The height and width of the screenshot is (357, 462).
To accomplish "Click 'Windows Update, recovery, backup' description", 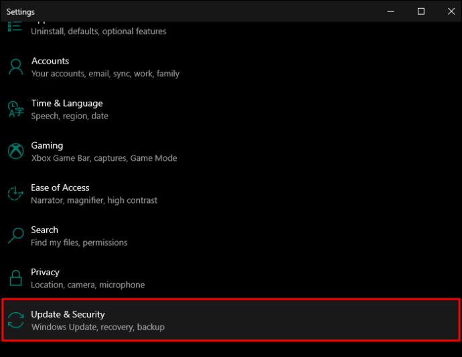I will click(98, 327).
